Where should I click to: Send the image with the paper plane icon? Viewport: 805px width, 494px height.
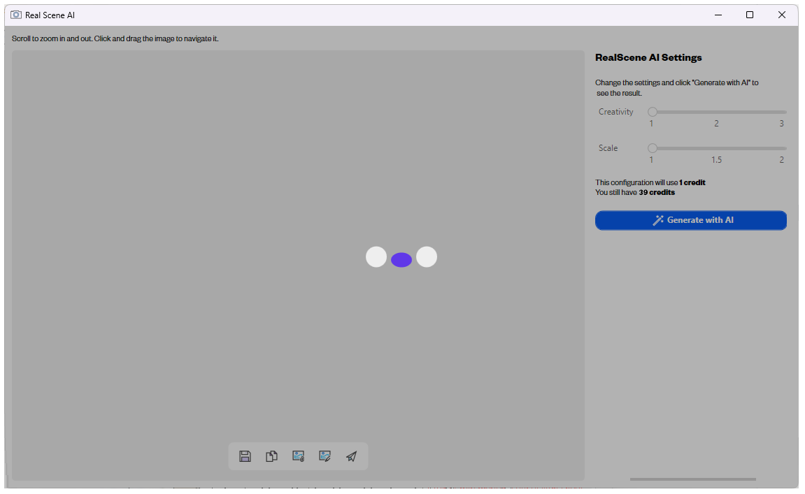(351, 456)
